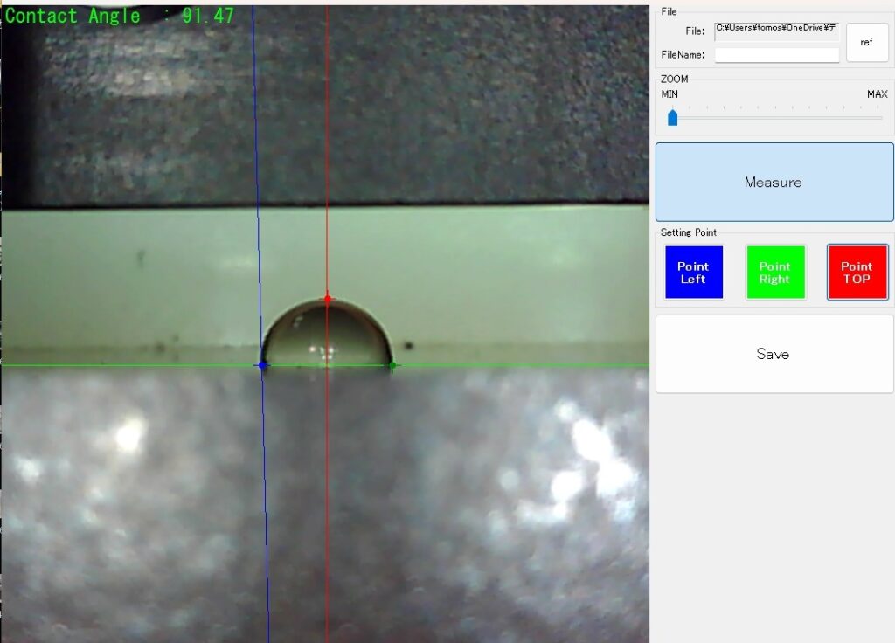Choose the green Point Right button

click(x=774, y=273)
